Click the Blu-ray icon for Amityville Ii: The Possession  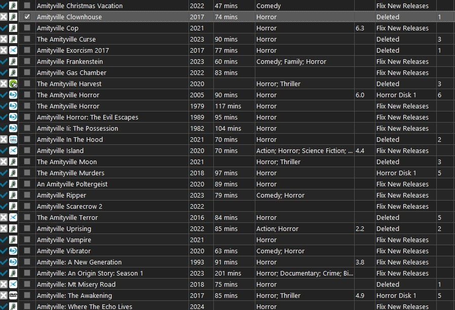pos(13,129)
